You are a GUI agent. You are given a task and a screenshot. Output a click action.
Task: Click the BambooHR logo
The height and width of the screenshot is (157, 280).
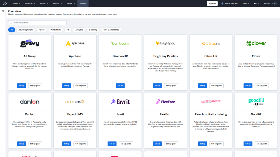(x=120, y=43)
